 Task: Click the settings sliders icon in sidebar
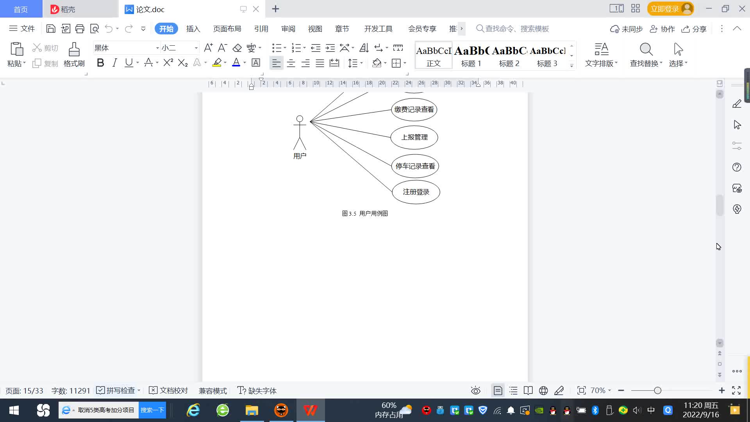(x=737, y=146)
